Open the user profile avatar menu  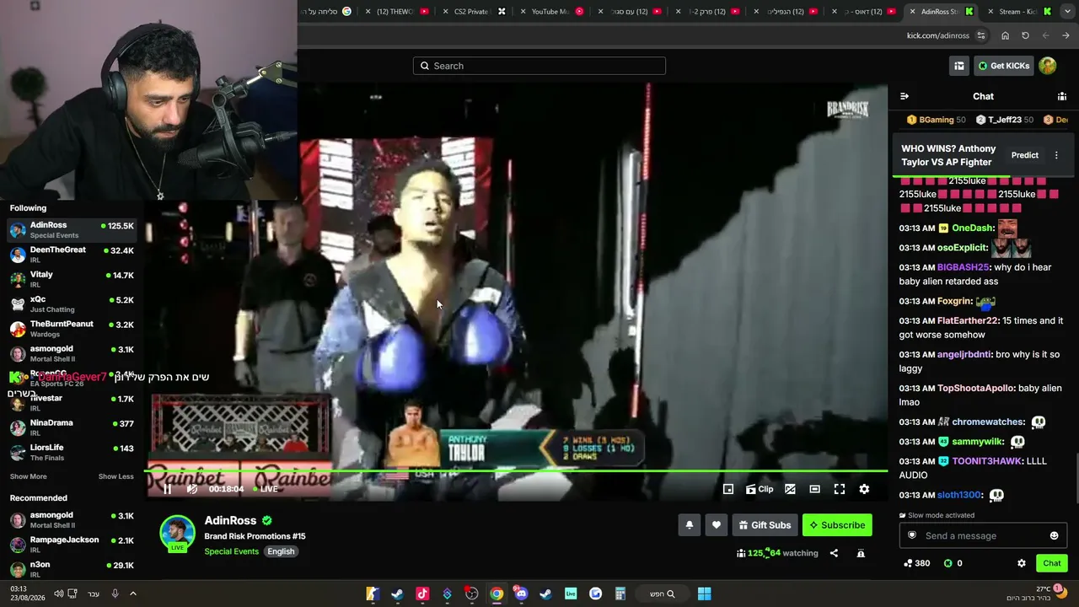point(1048,66)
